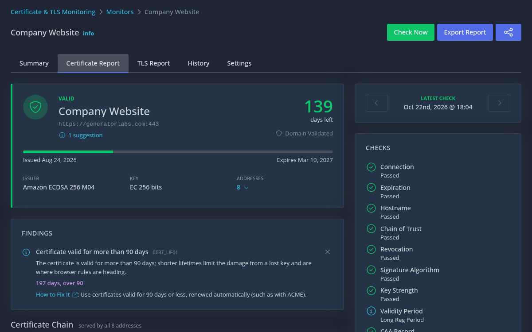The height and width of the screenshot is (332, 532).
Task: Click the Check Now button
Action: pos(411,32)
